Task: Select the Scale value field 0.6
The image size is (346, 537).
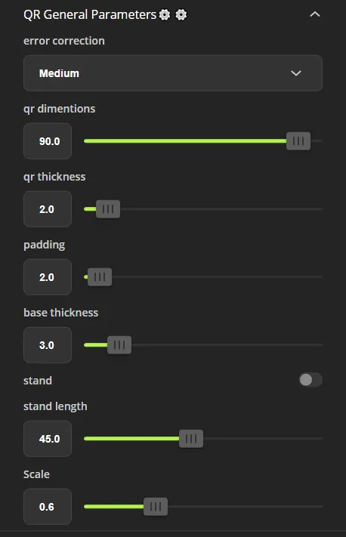Action: [x=48, y=506]
